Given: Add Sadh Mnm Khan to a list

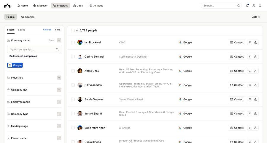Looking at the screenshot, I should pos(250,128).
